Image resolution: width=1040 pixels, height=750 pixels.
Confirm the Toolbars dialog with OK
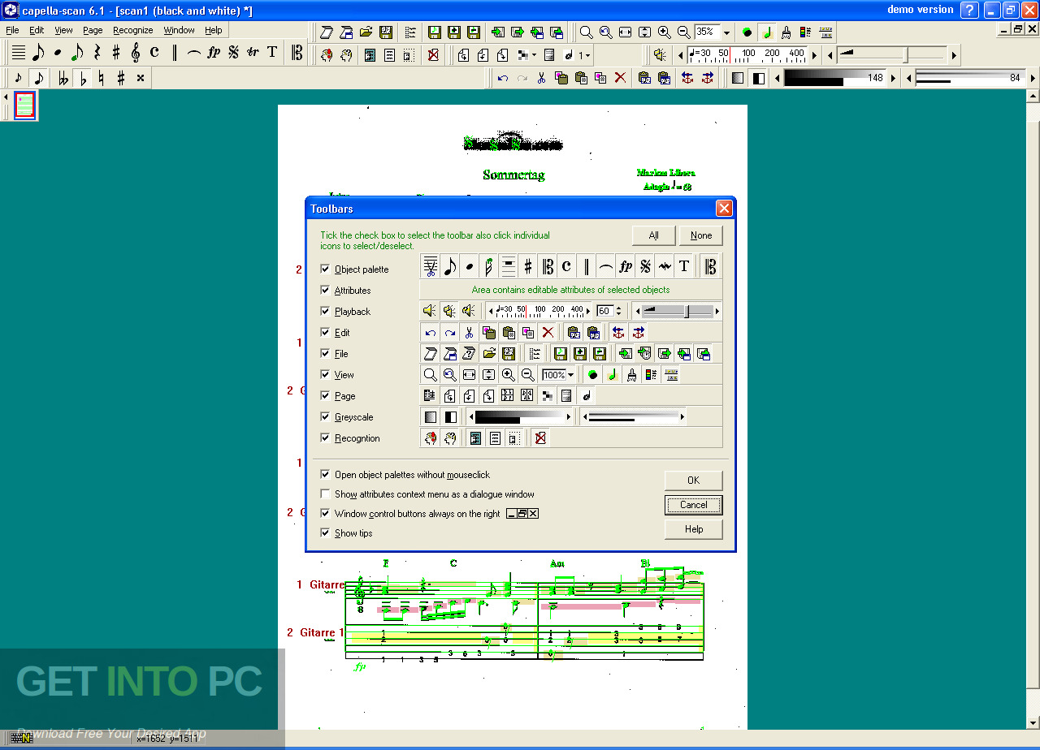pyautogui.click(x=693, y=480)
